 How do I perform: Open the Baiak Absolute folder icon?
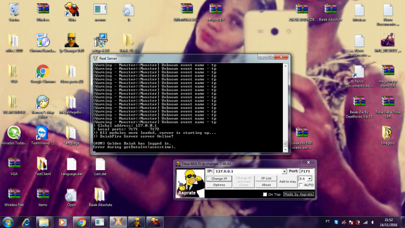click(100, 197)
